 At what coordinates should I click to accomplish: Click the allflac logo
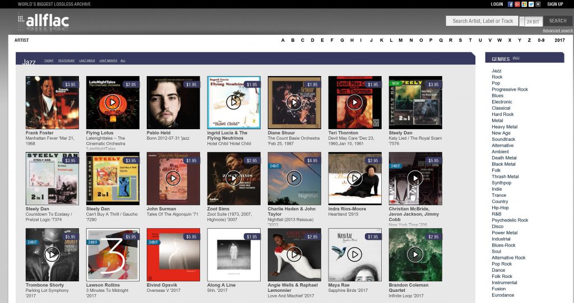[x=44, y=21]
